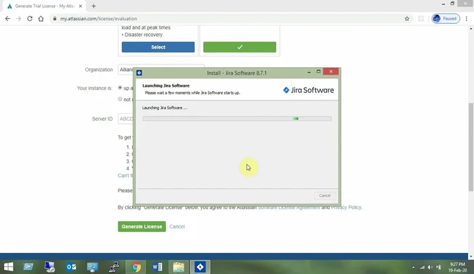The height and width of the screenshot is (274, 474).
Task: View site security lock icon
Action: 55,19
